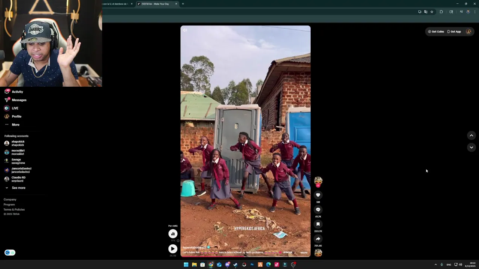The height and width of the screenshot is (269, 479).
Task: Click the Get Coins button
Action: click(x=436, y=31)
